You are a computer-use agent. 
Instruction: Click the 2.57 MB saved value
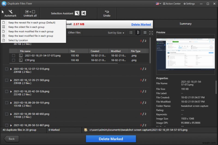[x=79, y=24]
